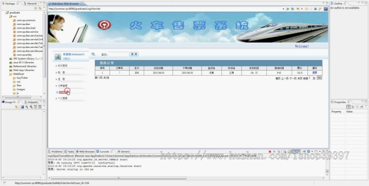The height and width of the screenshot is (186, 369).
Task: Click the 我的订单 table title
Action: pyautogui.click(x=107, y=63)
